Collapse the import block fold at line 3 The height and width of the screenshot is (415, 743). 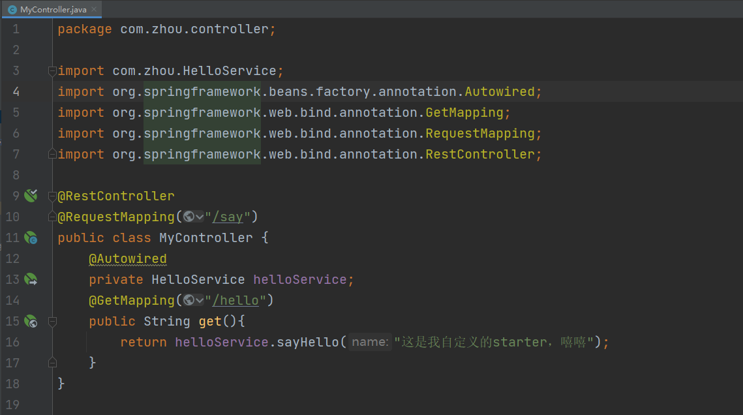(x=53, y=72)
